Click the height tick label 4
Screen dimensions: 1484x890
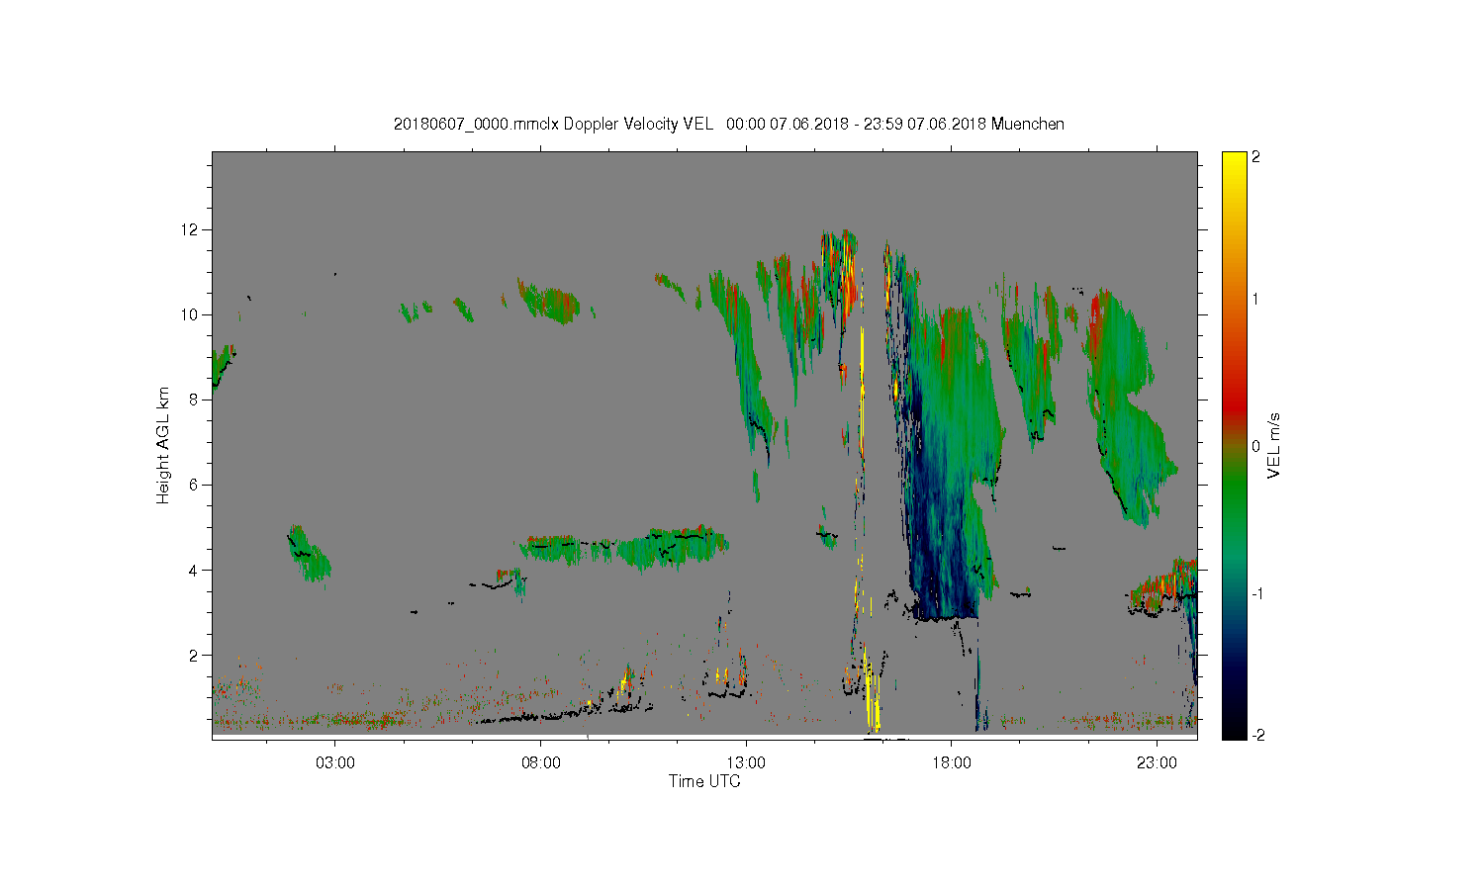tap(194, 570)
